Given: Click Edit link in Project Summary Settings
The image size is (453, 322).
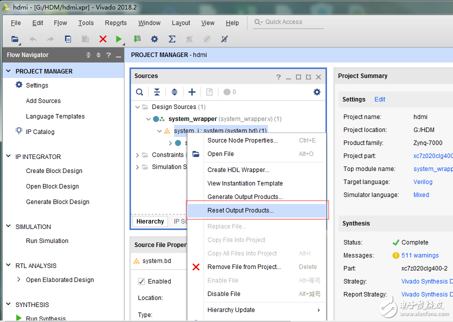Looking at the screenshot, I should [x=379, y=99].
